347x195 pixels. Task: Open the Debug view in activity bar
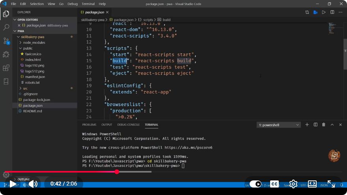(x=6, y=54)
